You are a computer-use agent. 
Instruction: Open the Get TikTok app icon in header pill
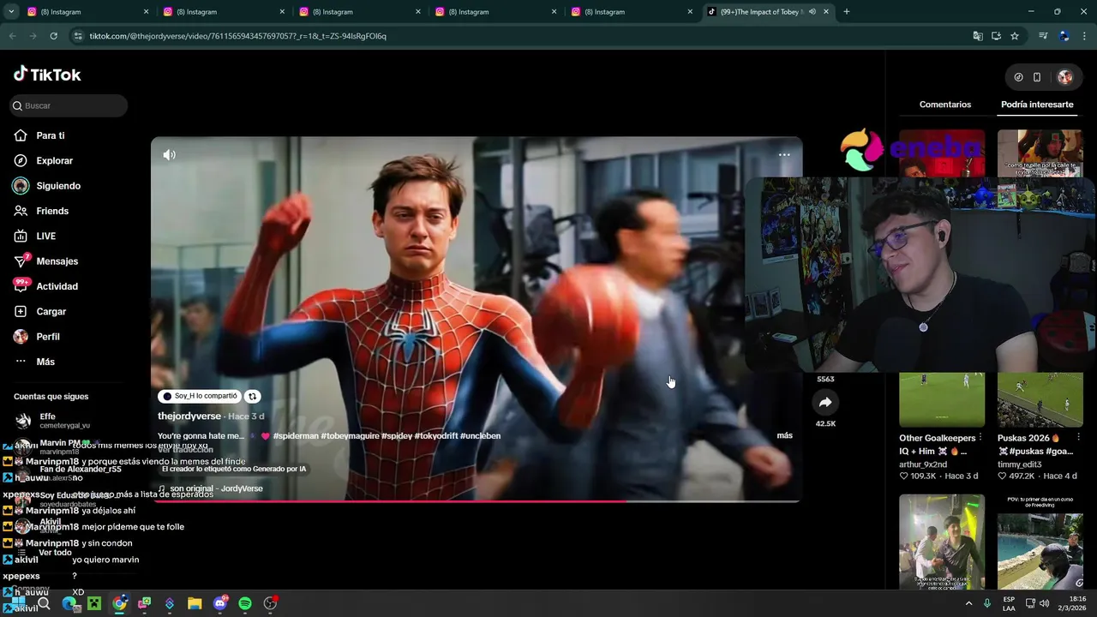(1018, 77)
